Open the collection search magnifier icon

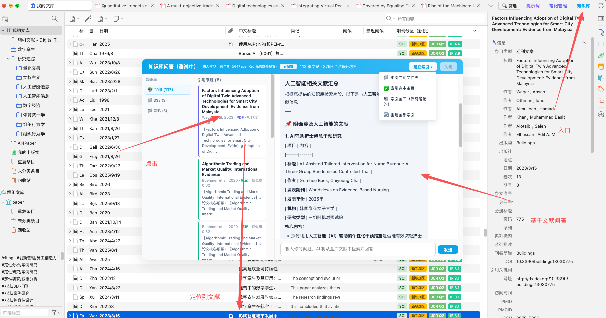[x=55, y=19]
